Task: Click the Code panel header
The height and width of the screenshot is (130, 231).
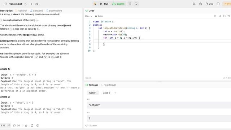Action: 90,10
